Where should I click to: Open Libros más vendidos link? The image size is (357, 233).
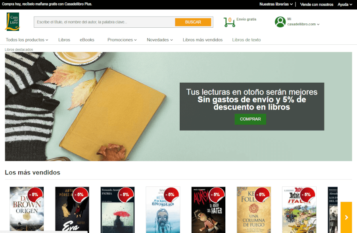coord(202,40)
